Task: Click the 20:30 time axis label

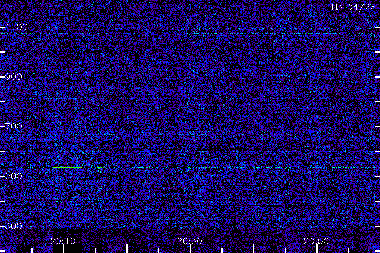Action: click(190, 241)
